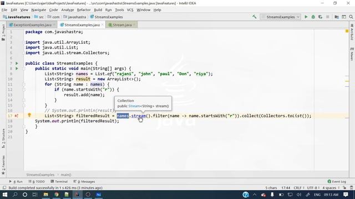The image size is (355, 199).
Task: Open the Ant Build tool window
Action: tap(352, 32)
